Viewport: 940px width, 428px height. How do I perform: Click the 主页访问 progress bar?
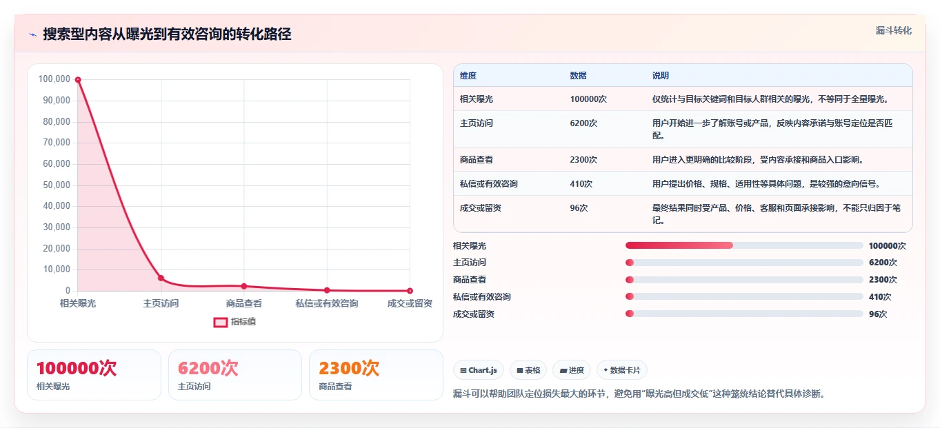pos(744,263)
